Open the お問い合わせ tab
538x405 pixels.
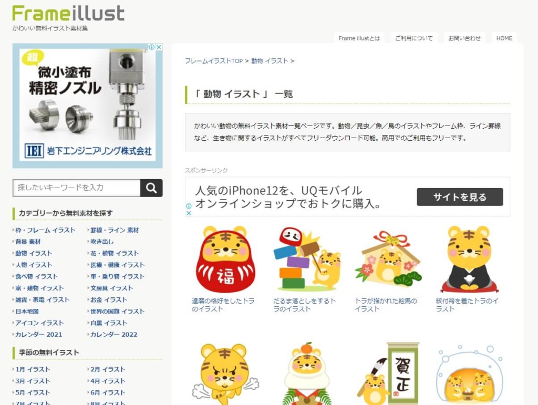pos(464,38)
